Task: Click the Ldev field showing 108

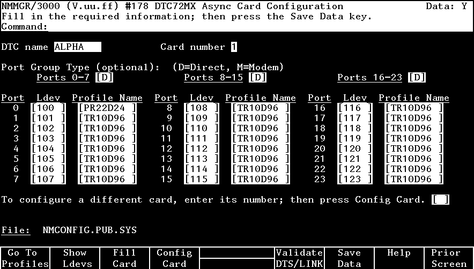Action: coord(202,108)
